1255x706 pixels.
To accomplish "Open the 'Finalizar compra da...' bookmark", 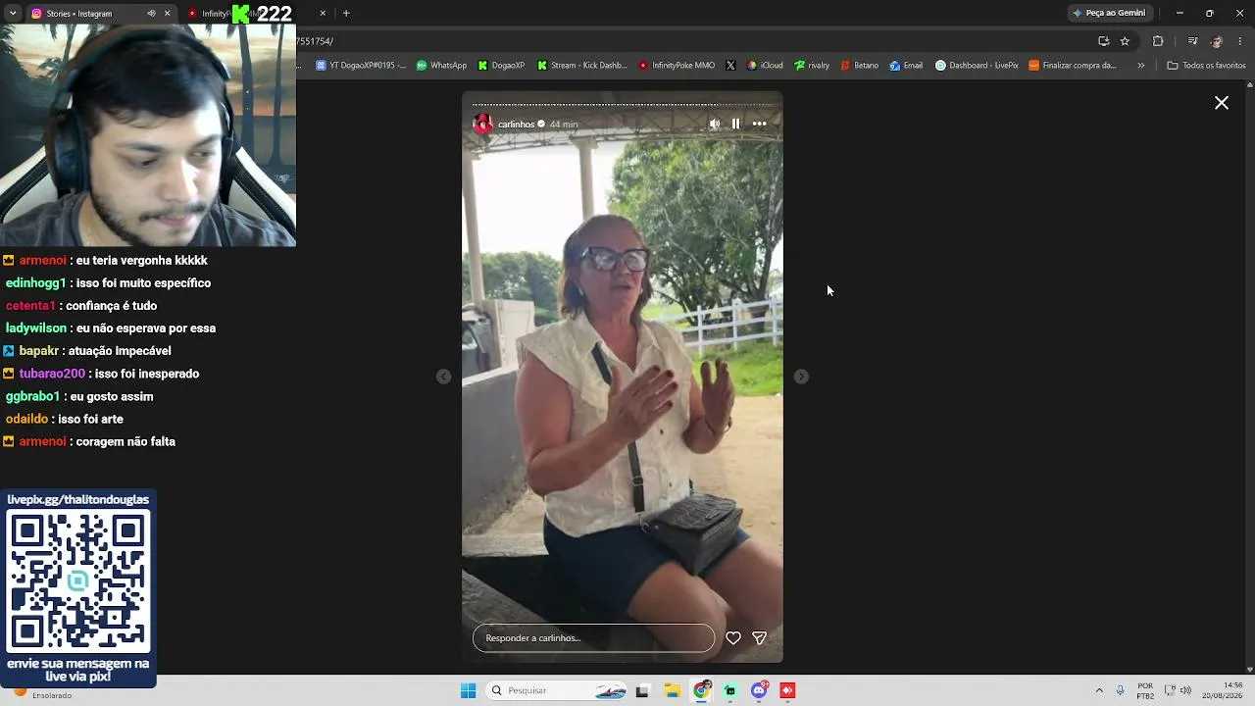I will (1073, 66).
